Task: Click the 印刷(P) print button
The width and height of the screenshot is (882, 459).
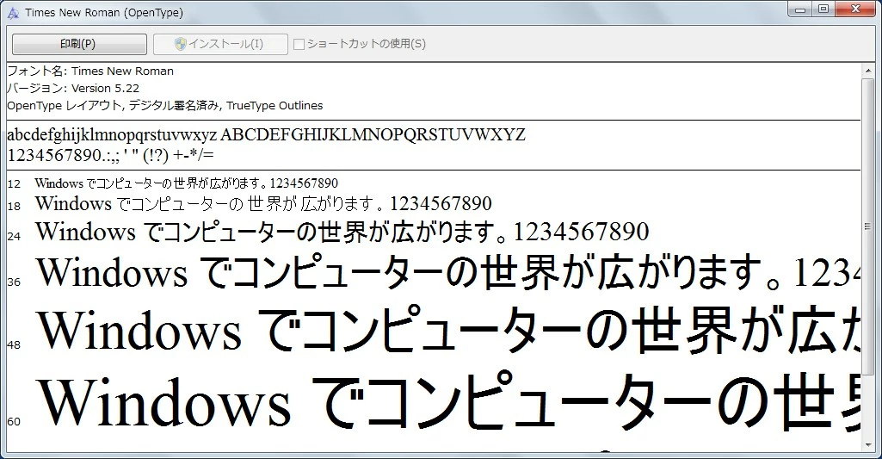Action: point(79,44)
